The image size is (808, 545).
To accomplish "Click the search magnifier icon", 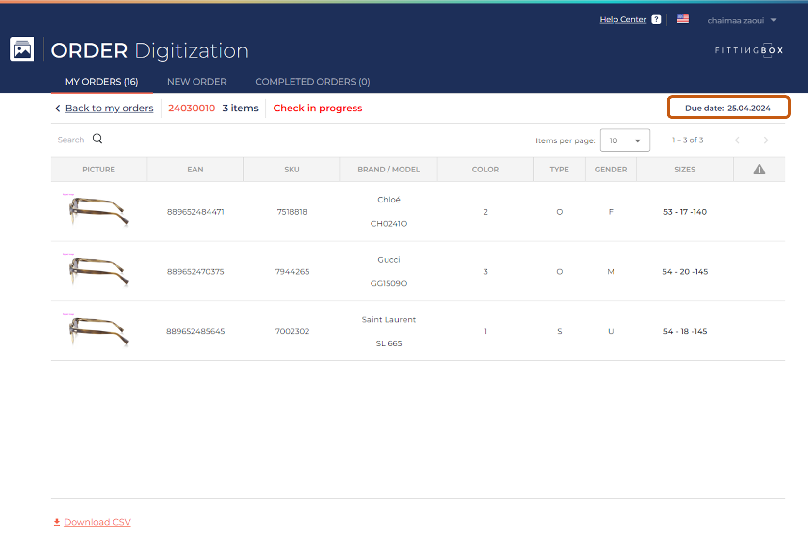I will tap(97, 139).
